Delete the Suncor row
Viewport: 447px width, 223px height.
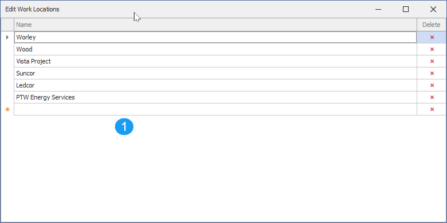tap(432, 73)
